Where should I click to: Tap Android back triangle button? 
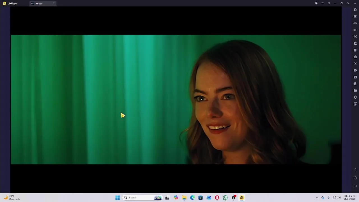point(355,170)
